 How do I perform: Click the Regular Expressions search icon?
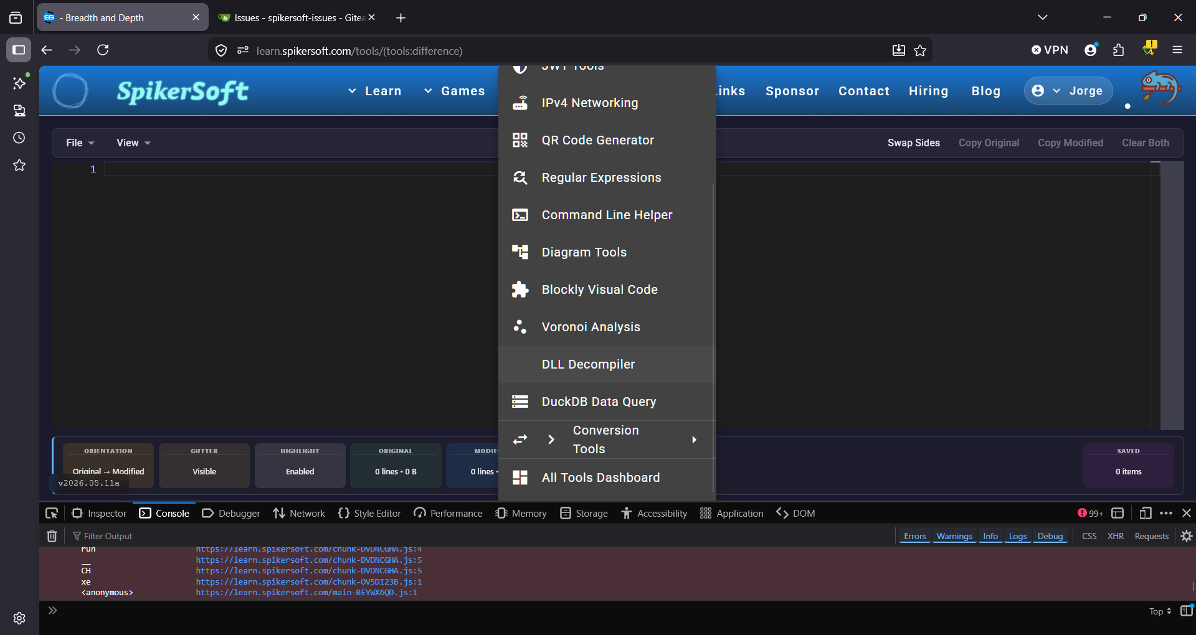click(520, 177)
